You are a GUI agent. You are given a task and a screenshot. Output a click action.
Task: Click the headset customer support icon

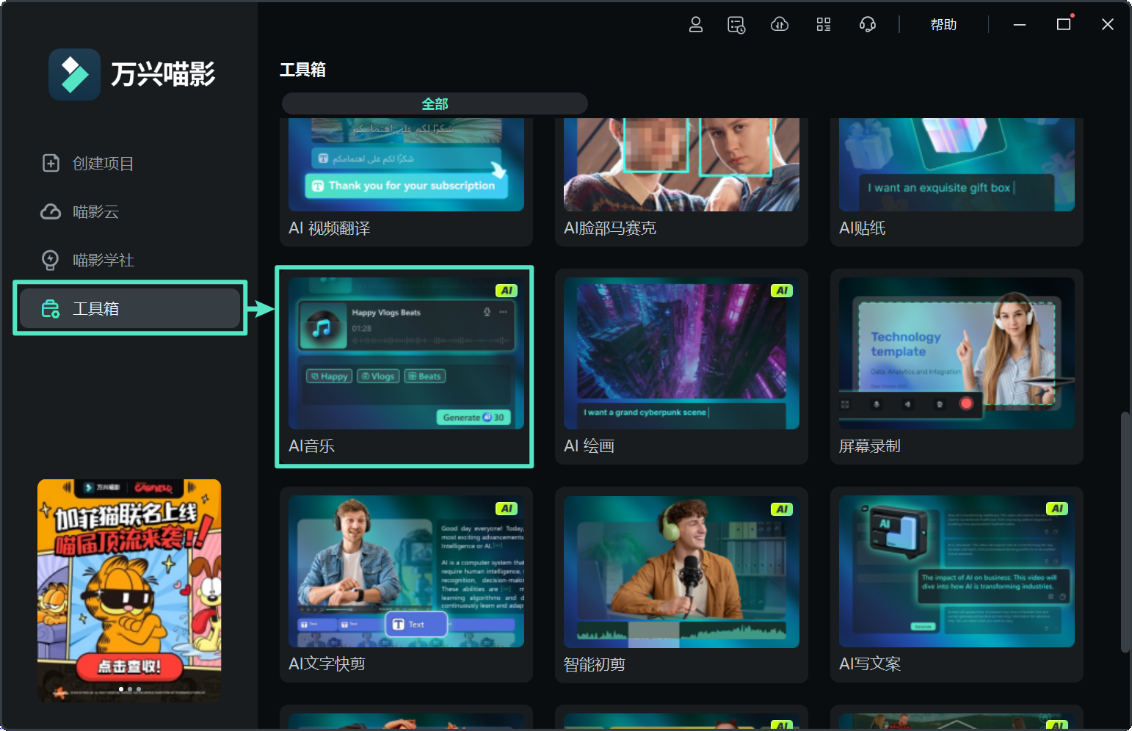coord(867,24)
